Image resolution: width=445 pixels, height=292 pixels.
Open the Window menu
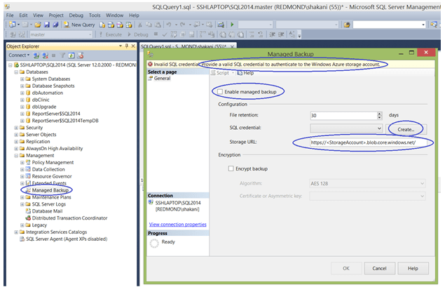coord(114,15)
